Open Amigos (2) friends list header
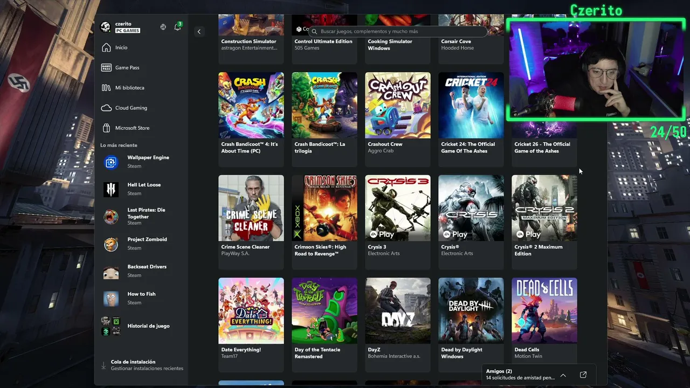This screenshot has height=388, width=690. point(499,371)
